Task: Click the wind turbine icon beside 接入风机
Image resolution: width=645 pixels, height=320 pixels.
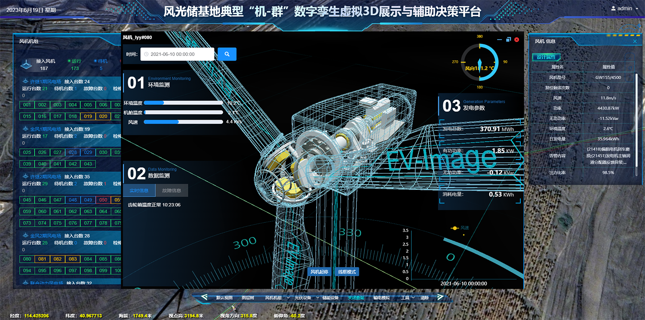Action: [x=27, y=65]
